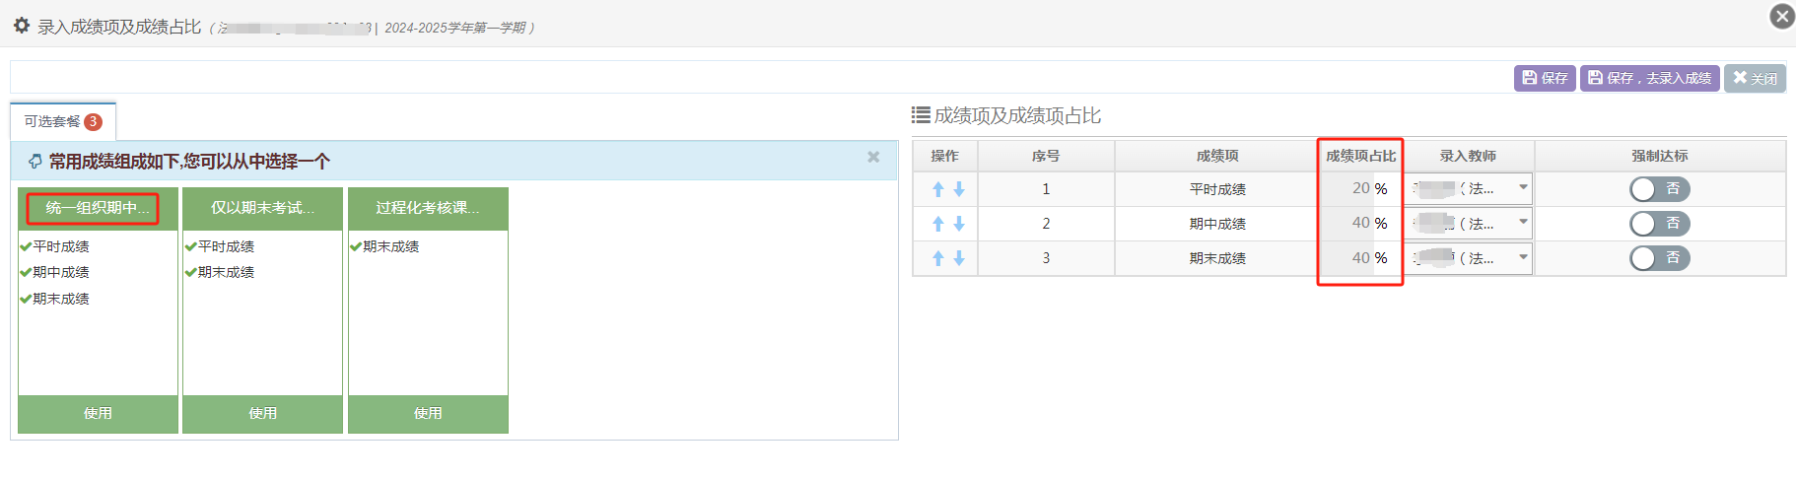Image resolution: width=1796 pixels, height=478 pixels.
Task: Click the pointing-hand icon in hint banner
Action: pos(35,161)
